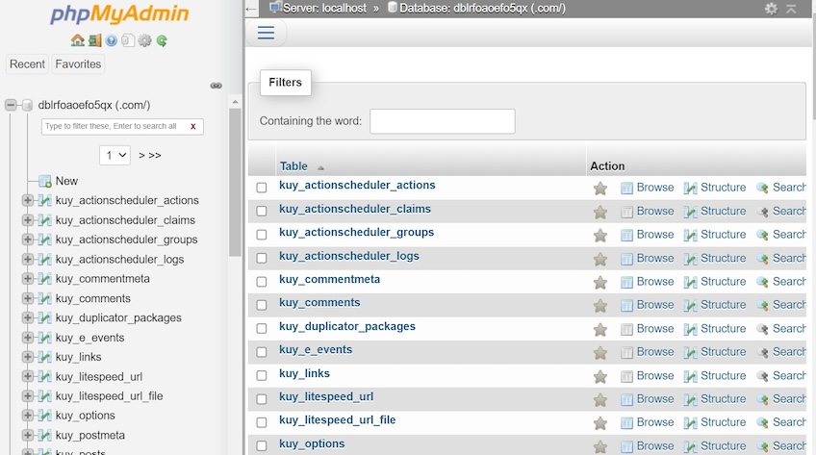Open Structure of kuy_actionscheduler_claims
The width and height of the screenshot is (816, 455).
point(715,211)
